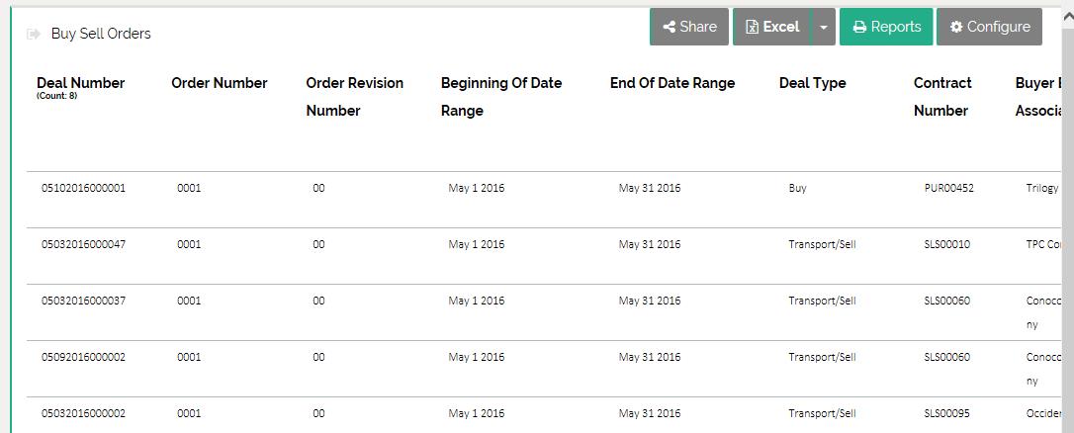1074x433 pixels.
Task: Sort by Deal Type column header
Action: coord(812,83)
